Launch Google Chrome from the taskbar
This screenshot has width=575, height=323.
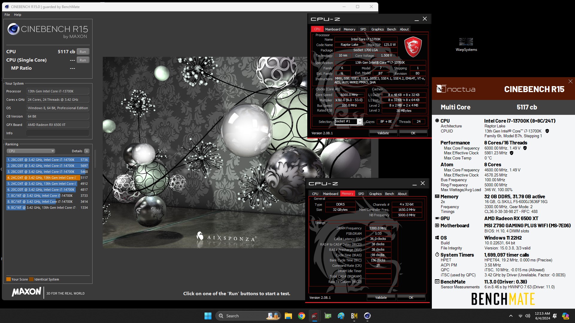click(302, 316)
